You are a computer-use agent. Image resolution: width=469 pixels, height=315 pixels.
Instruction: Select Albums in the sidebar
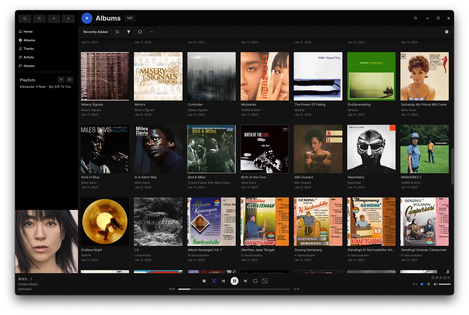point(27,40)
